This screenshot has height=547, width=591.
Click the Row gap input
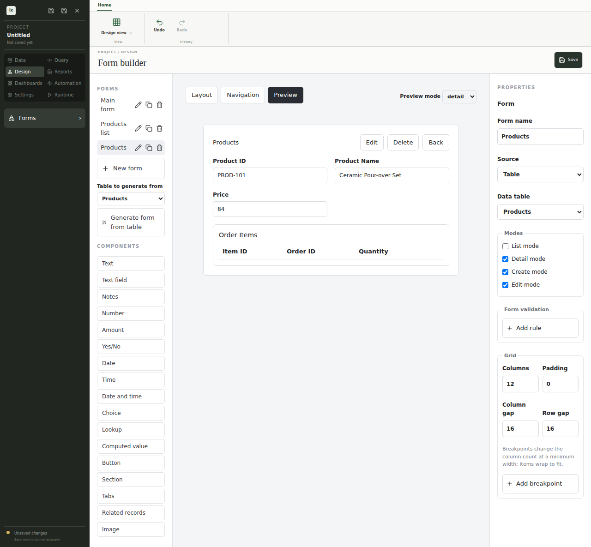tap(561, 429)
